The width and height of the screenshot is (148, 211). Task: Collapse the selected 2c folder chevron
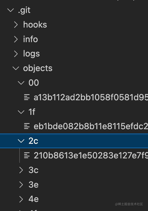(21, 141)
